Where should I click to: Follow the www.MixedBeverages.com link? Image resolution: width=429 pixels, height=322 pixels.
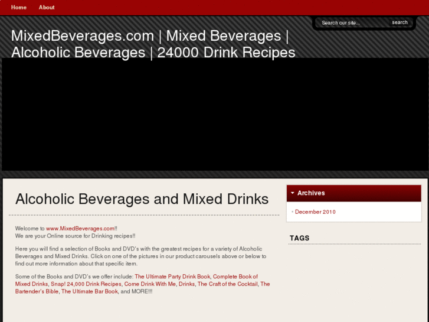point(80,229)
